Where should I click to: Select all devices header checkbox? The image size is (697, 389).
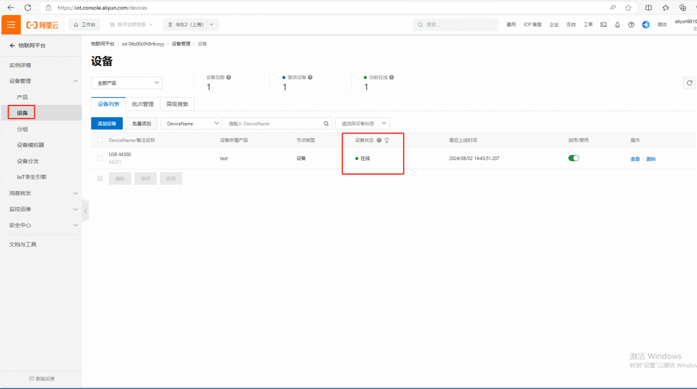[100, 141]
